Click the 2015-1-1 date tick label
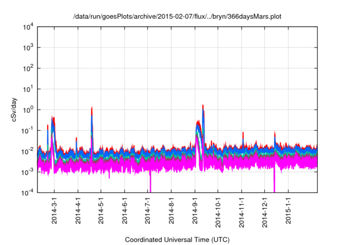This screenshot has width=350, height=245. pos(289,211)
